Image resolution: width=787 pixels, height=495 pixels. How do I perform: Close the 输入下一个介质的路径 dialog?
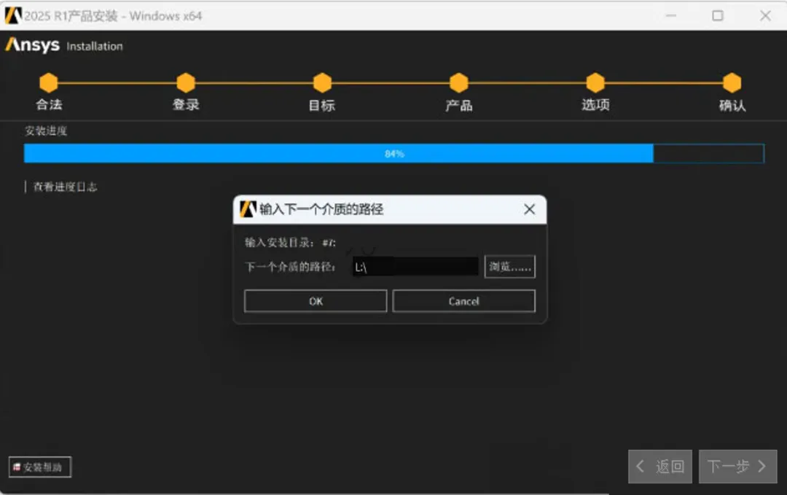[x=529, y=209]
